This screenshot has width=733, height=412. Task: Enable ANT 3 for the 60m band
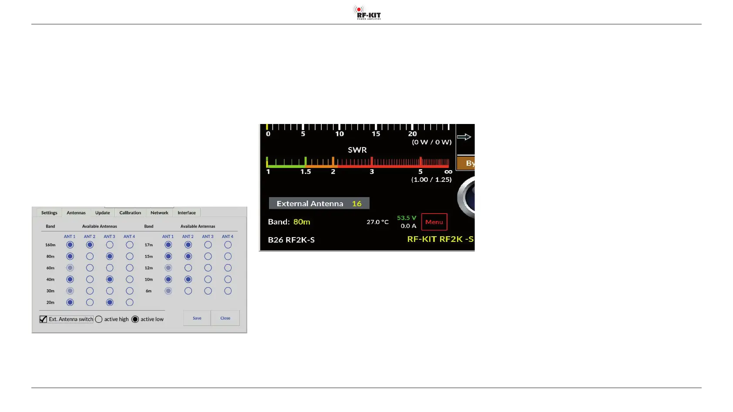pos(110,268)
